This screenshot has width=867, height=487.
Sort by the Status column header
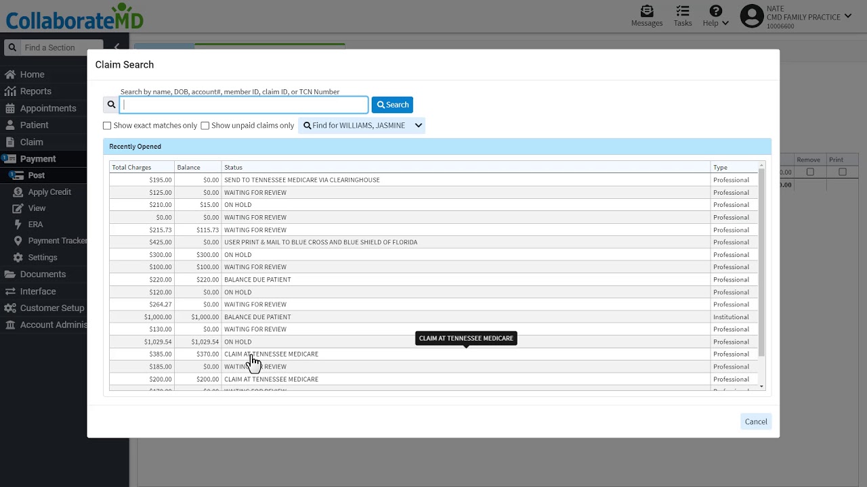[x=466, y=167]
